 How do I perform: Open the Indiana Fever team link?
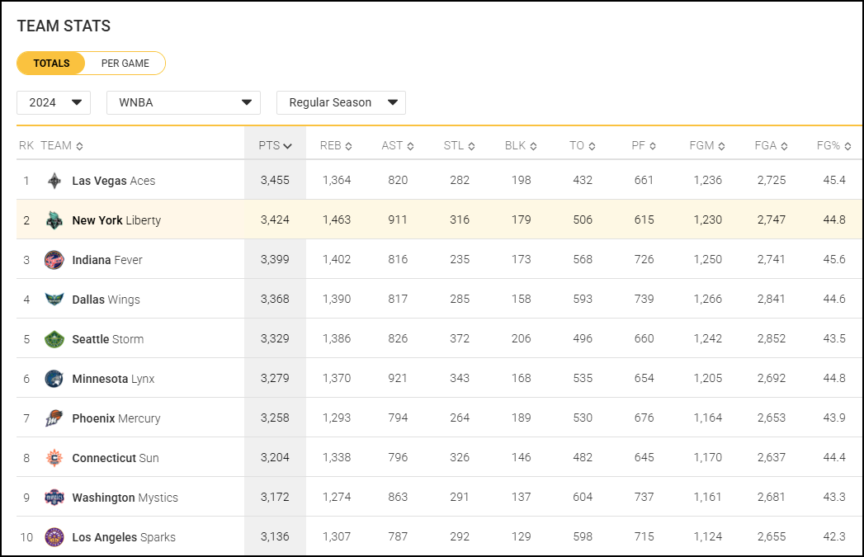pyautogui.click(x=107, y=260)
